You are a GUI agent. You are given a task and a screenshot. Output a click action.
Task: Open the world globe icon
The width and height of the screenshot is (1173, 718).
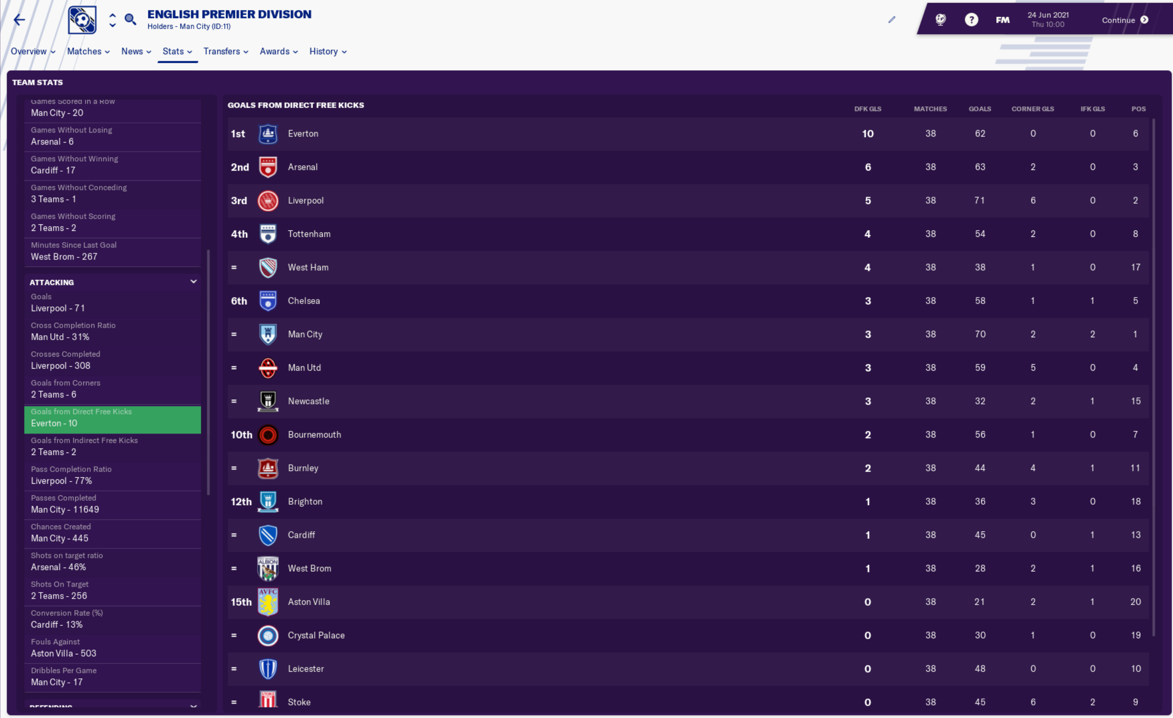[941, 20]
